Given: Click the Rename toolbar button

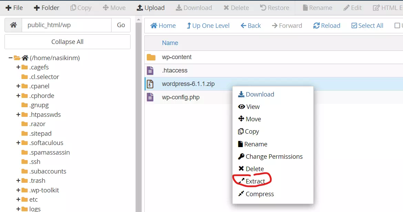Looking at the screenshot, I should 318,8.
